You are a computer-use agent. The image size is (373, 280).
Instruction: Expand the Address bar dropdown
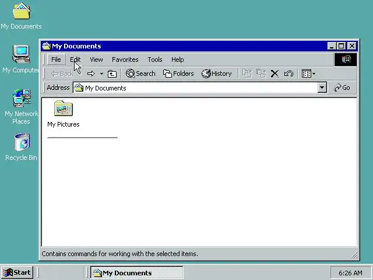(x=322, y=88)
